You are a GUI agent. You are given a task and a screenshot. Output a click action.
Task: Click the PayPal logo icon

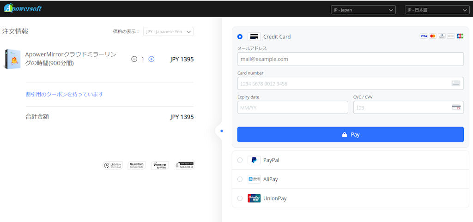254,160
